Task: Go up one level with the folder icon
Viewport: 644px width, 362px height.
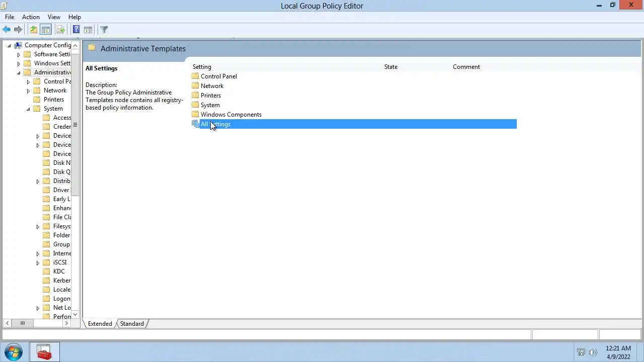Action: click(34, 30)
